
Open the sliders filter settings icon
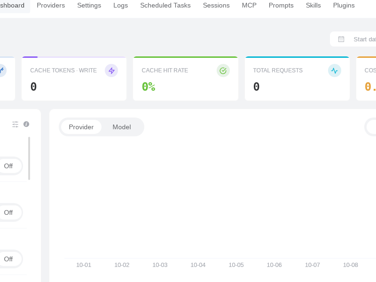tap(15, 124)
